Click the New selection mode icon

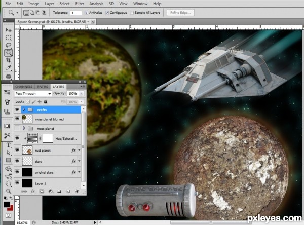pyautogui.click(x=26, y=13)
